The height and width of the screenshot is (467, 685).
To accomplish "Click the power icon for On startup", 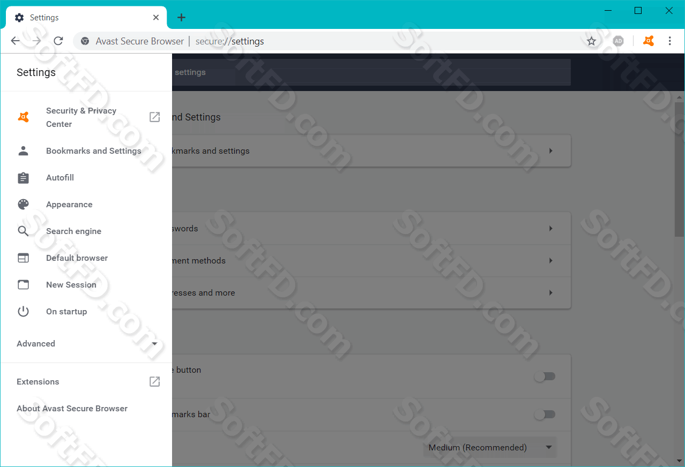I will tap(23, 311).
